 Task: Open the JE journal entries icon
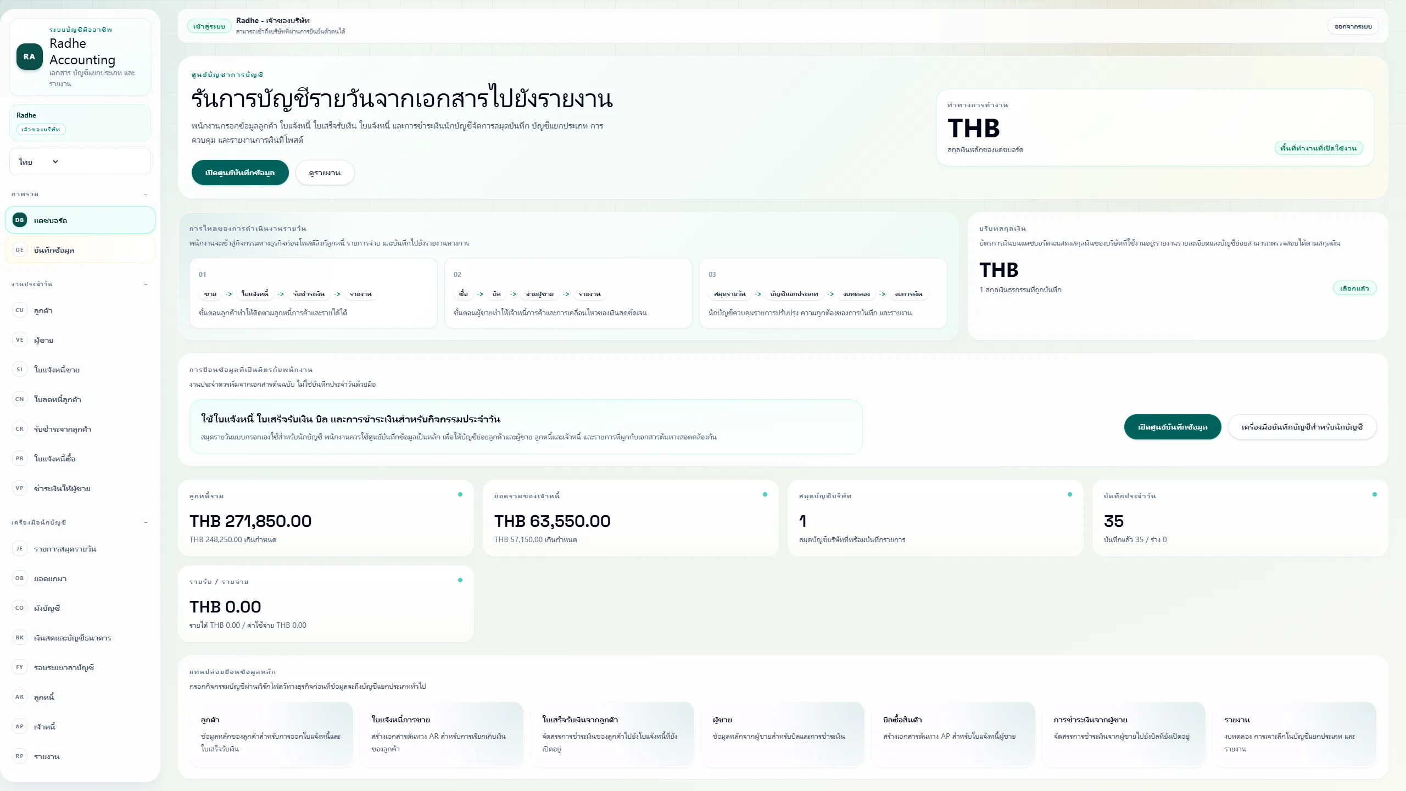point(20,549)
